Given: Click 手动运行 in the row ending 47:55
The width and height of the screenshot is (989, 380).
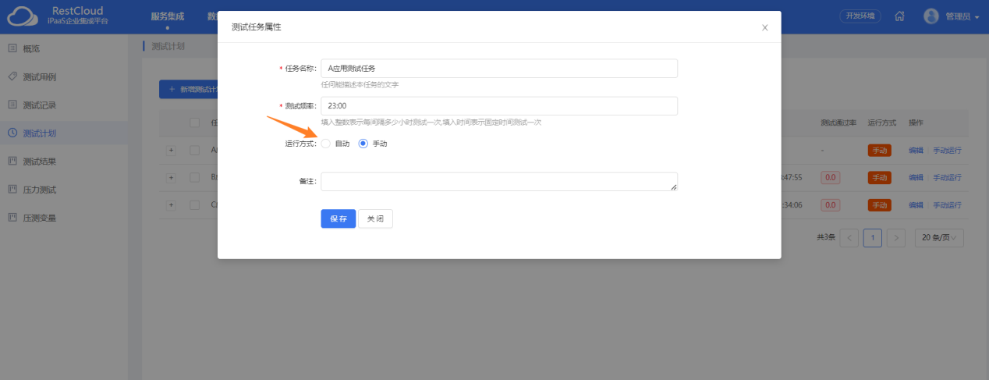Looking at the screenshot, I should [x=947, y=178].
